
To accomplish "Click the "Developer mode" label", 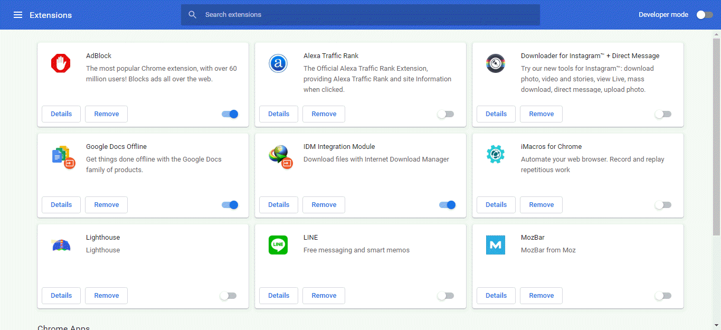I will 663,15.
